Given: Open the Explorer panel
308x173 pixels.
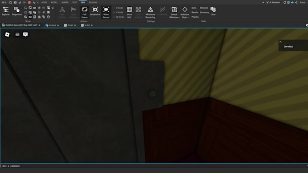Looking at the screenshot, I should coord(6,11).
